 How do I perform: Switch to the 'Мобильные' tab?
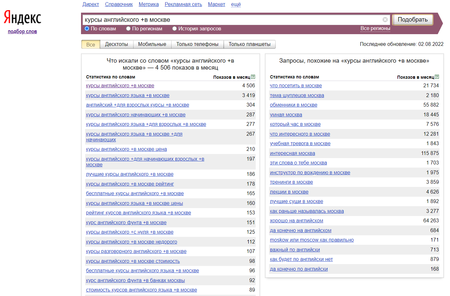tap(152, 44)
